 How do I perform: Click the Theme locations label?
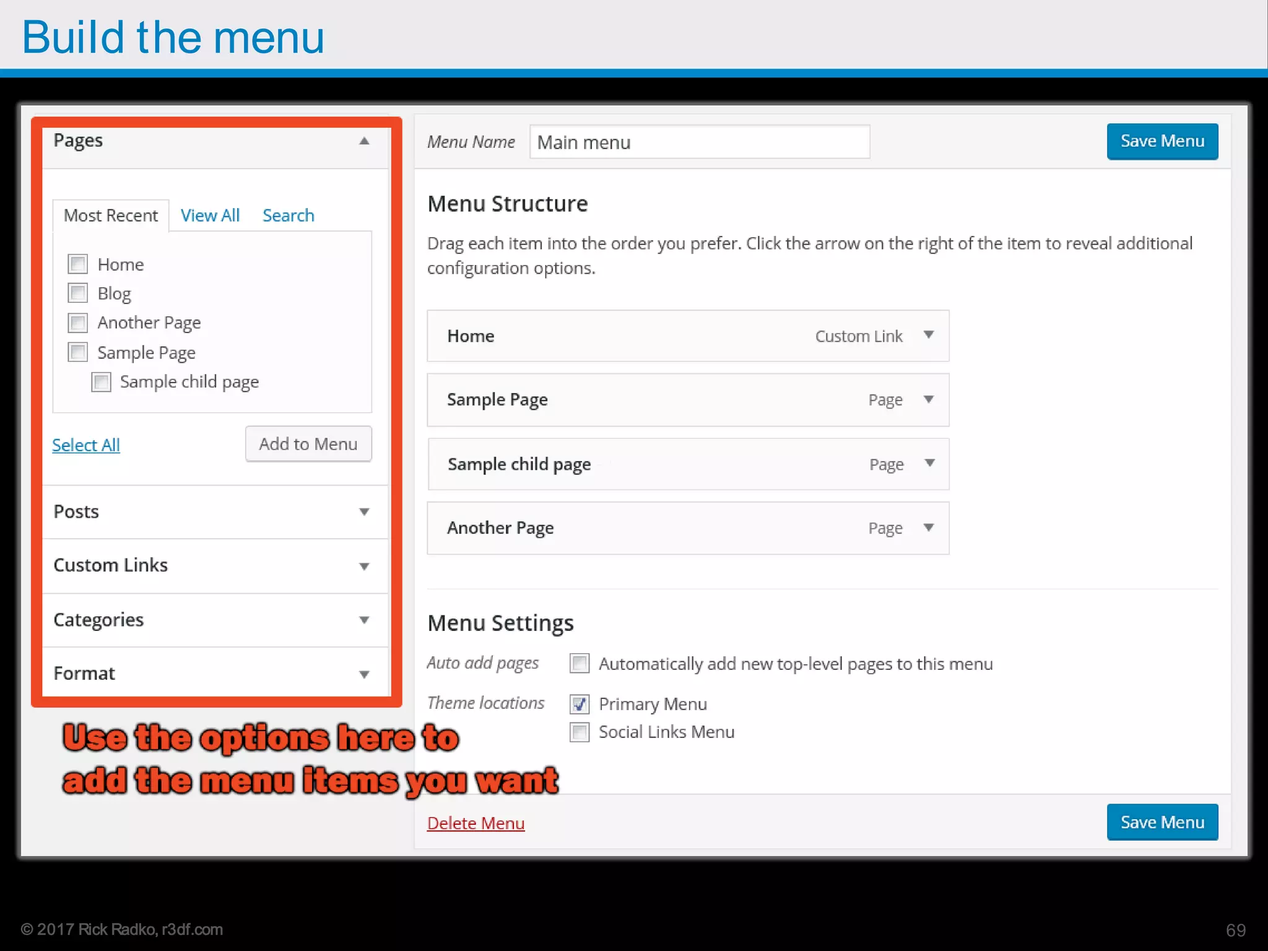pos(486,703)
